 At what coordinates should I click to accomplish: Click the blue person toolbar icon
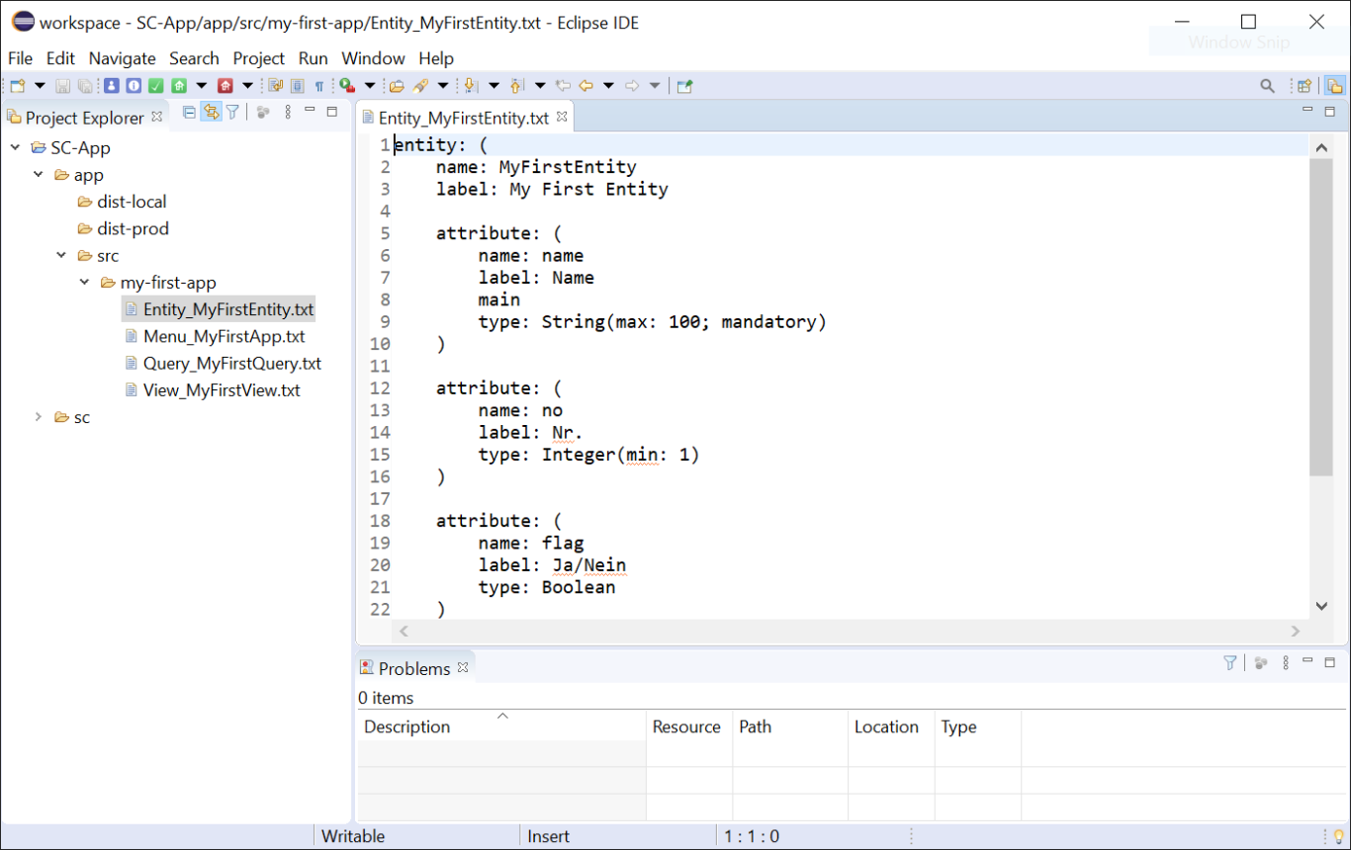111,86
